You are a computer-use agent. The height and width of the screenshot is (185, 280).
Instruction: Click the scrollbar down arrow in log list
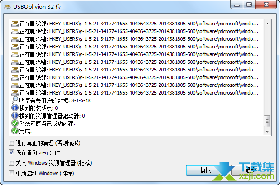[x=267, y=132]
